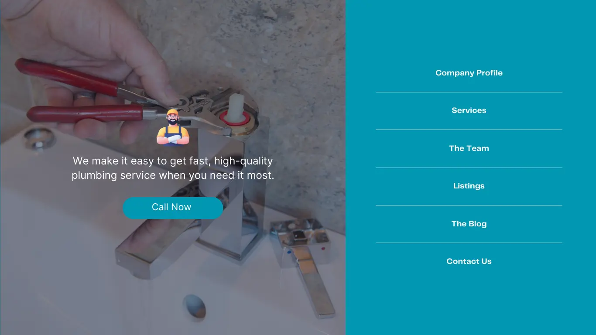Click the divider line under Listings
The width and height of the screenshot is (596, 335).
pyautogui.click(x=469, y=205)
